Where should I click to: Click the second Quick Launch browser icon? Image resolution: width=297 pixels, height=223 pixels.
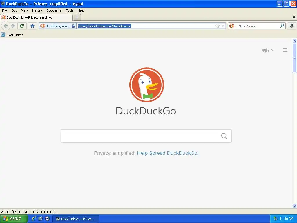[x=40, y=219]
